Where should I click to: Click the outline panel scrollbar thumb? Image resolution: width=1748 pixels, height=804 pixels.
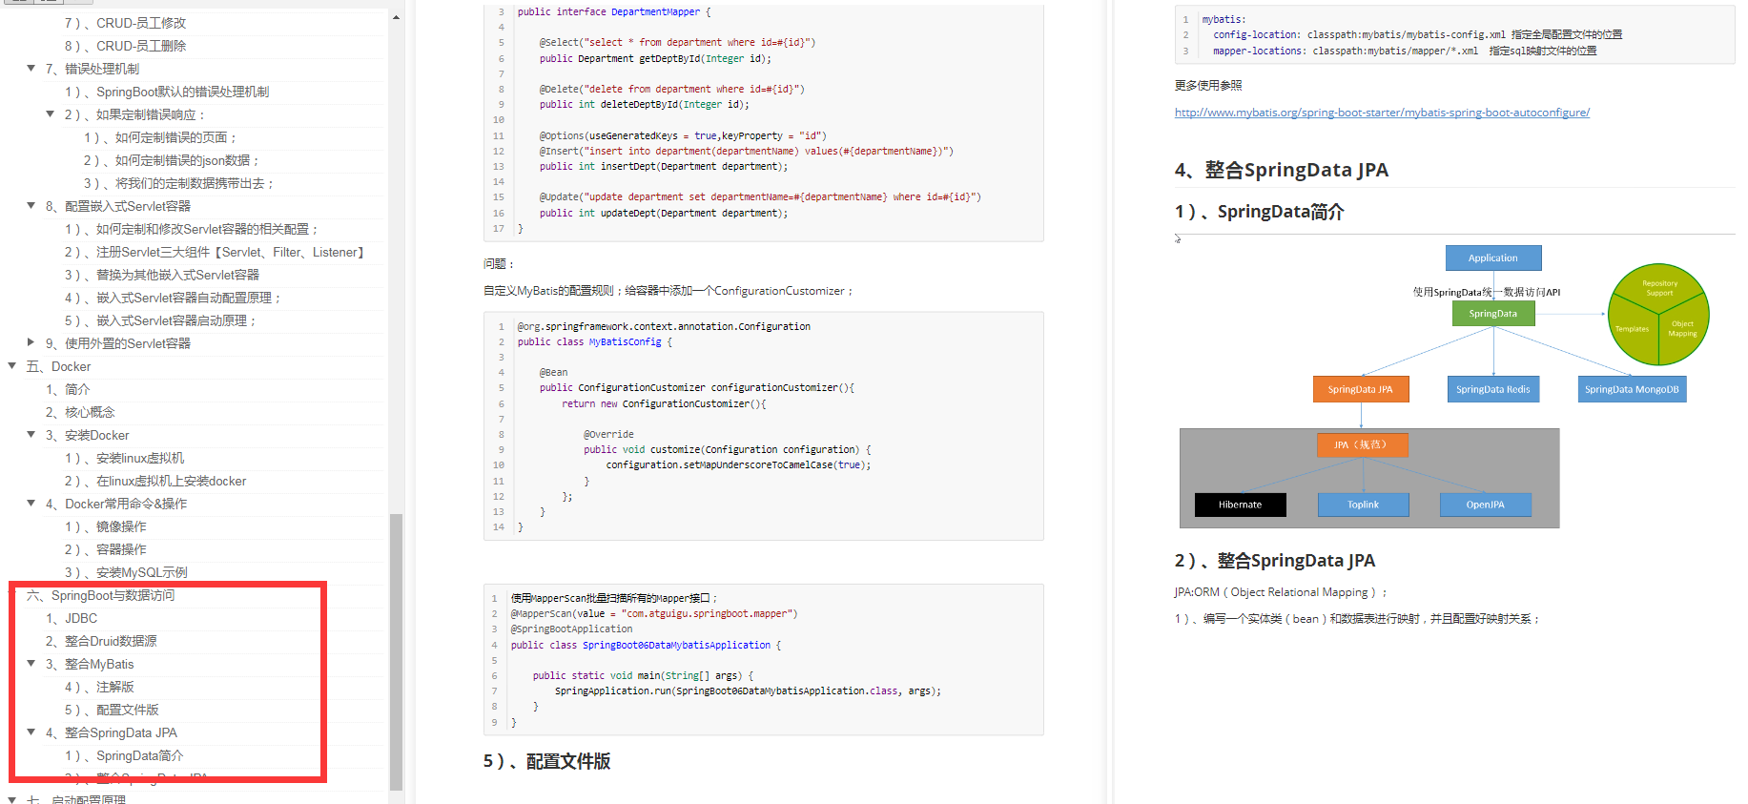[x=396, y=652]
